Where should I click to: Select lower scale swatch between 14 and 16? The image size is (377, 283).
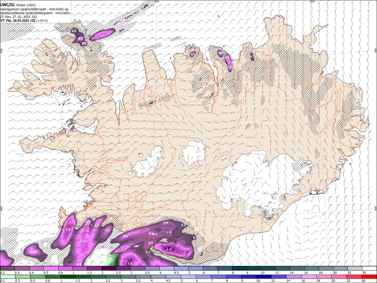(294, 277)
